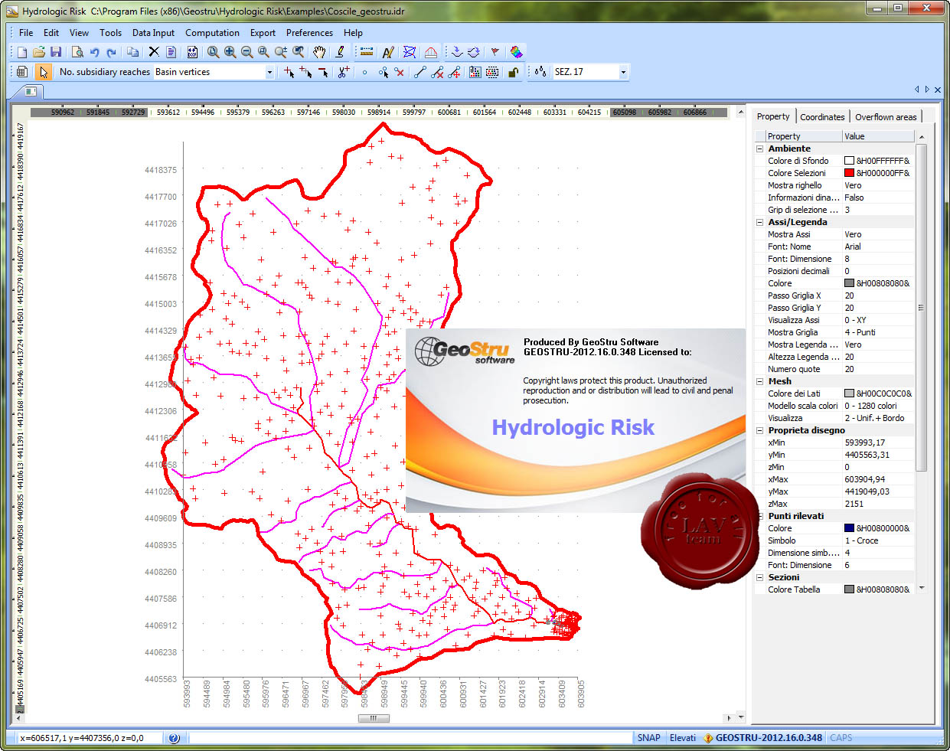Collapse the Mesh group
The height and width of the screenshot is (751, 950).
(x=760, y=381)
